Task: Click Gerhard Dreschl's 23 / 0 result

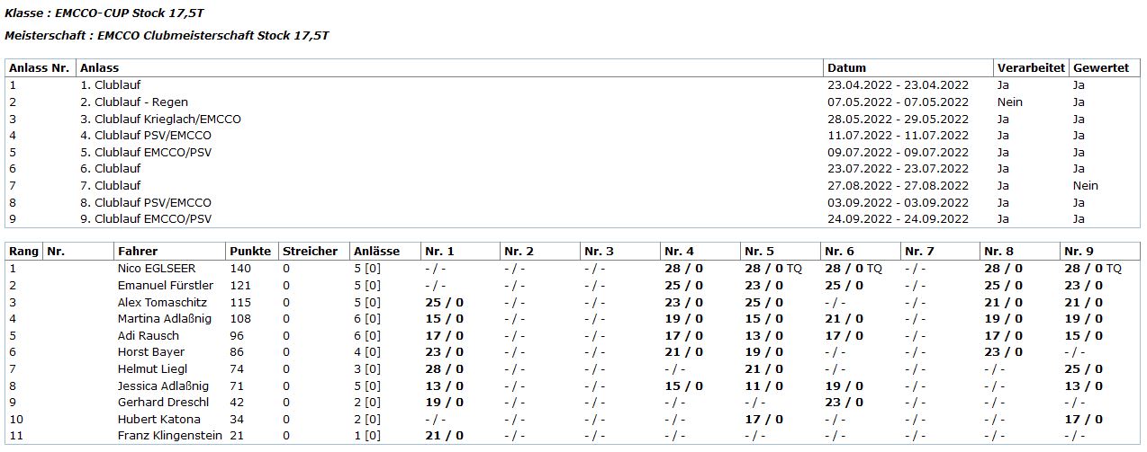Action: coord(844,403)
